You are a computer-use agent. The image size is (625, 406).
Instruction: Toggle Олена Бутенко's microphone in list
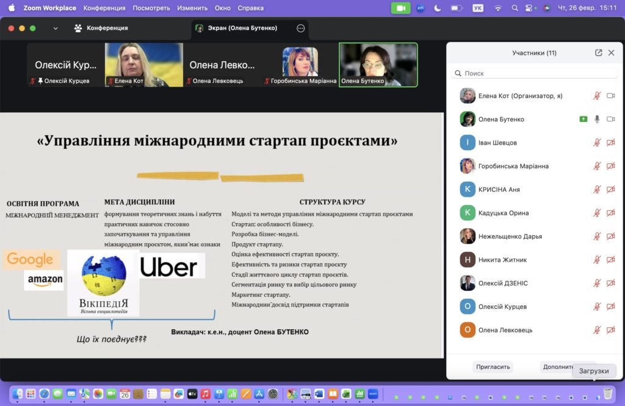point(597,119)
